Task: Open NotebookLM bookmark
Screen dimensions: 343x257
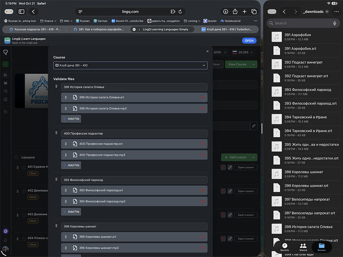Action: pos(230,21)
